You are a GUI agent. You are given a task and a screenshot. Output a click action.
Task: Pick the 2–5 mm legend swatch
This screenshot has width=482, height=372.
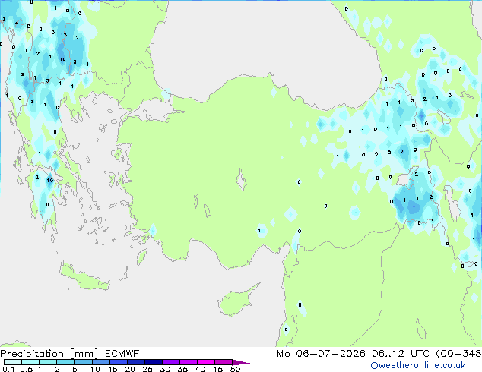65,362
